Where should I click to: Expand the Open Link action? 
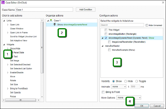[8, 25]
